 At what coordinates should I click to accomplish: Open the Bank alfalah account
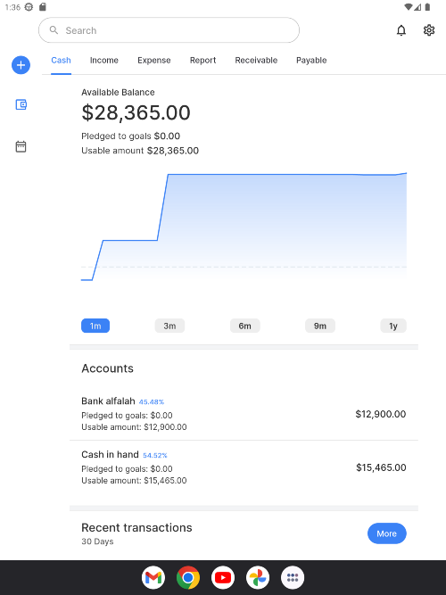tap(244, 414)
